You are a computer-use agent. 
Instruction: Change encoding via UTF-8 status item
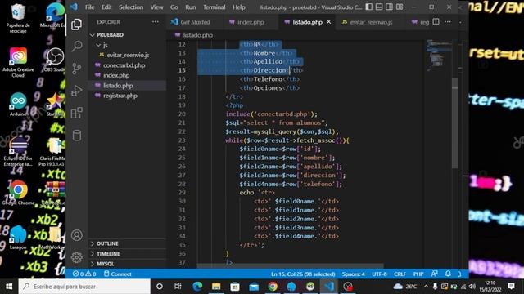pos(379,274)
